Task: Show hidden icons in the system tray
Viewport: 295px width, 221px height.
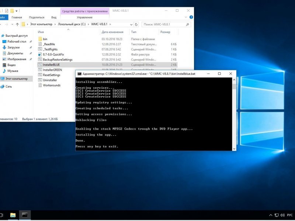Action: (x=271, y=215)
